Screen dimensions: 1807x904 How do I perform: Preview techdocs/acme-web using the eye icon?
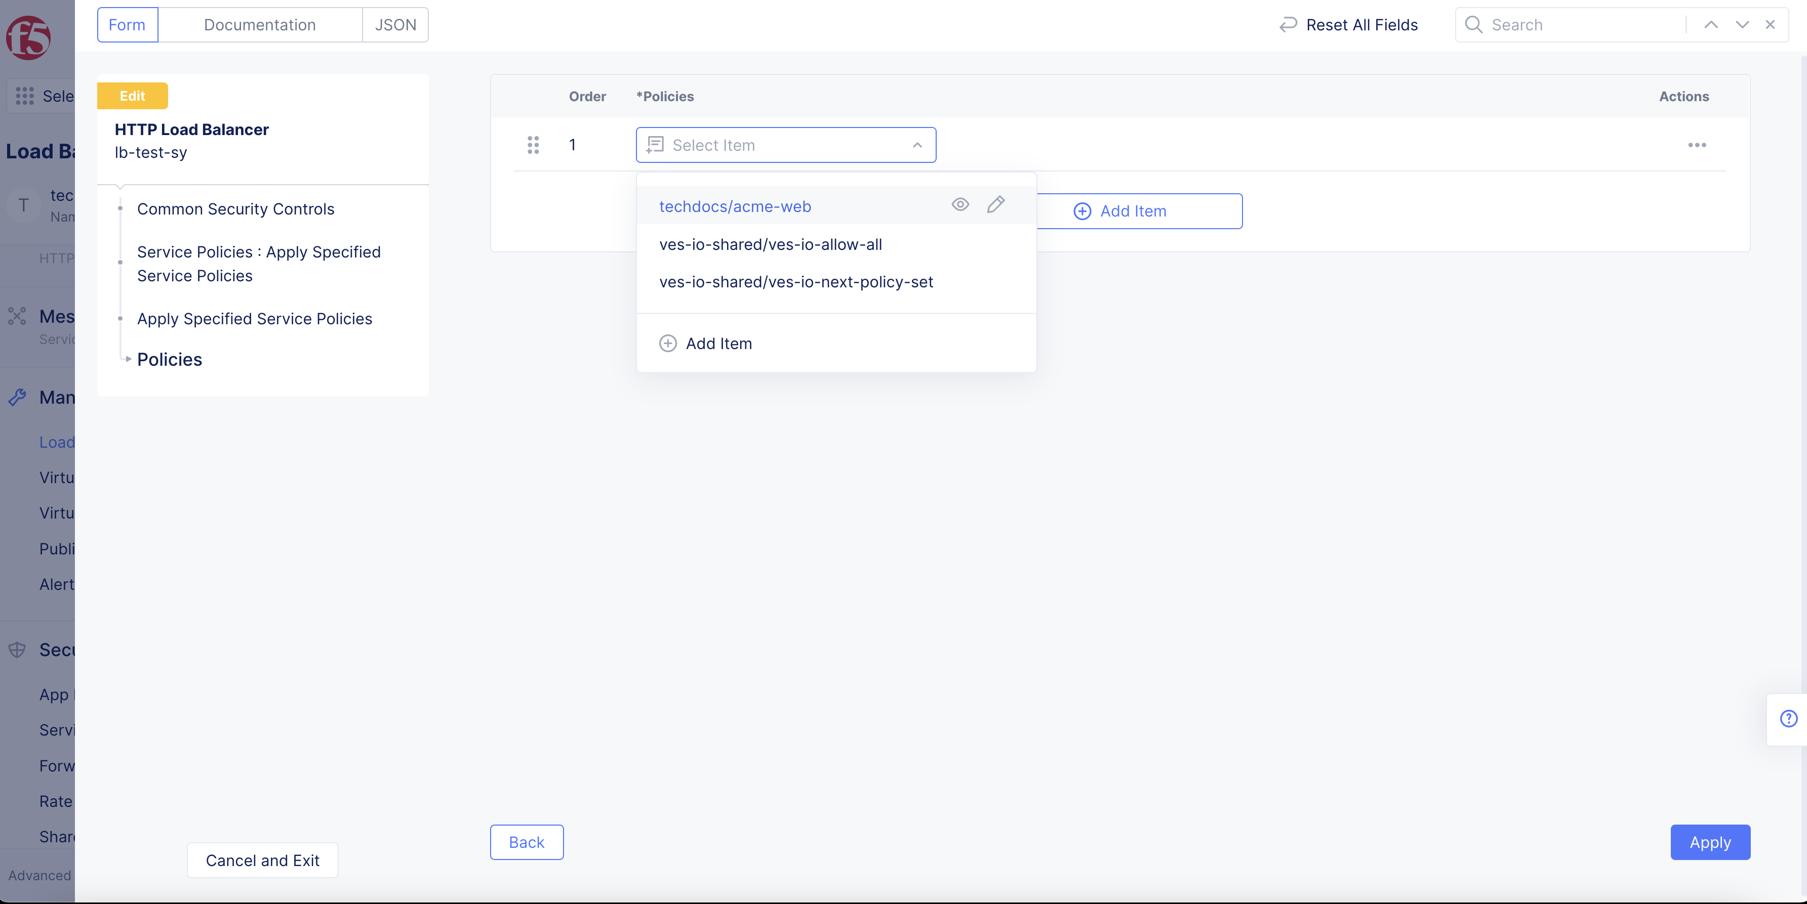[x=959, y=204]
